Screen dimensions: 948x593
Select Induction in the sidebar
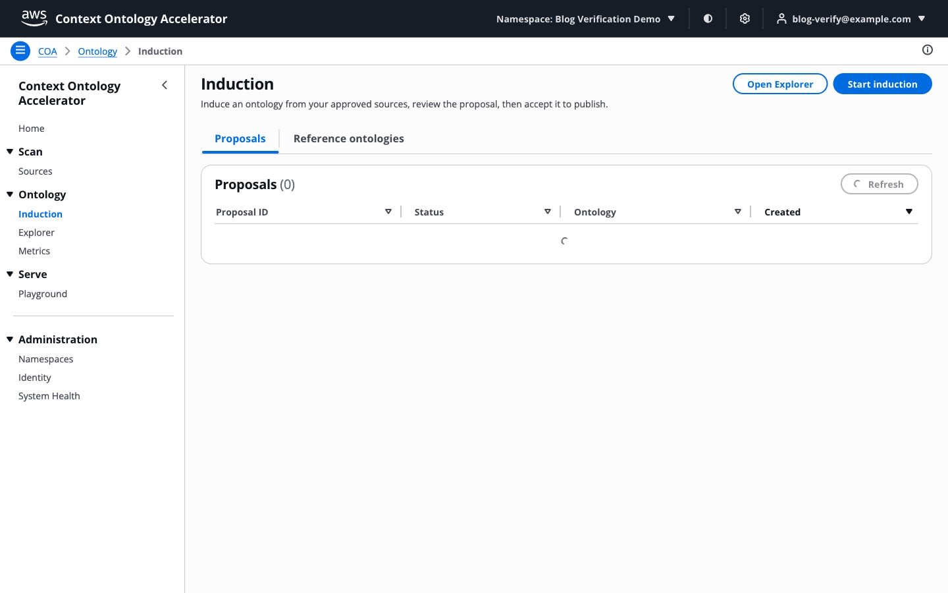pyautogui.click(x=40, y=214)
